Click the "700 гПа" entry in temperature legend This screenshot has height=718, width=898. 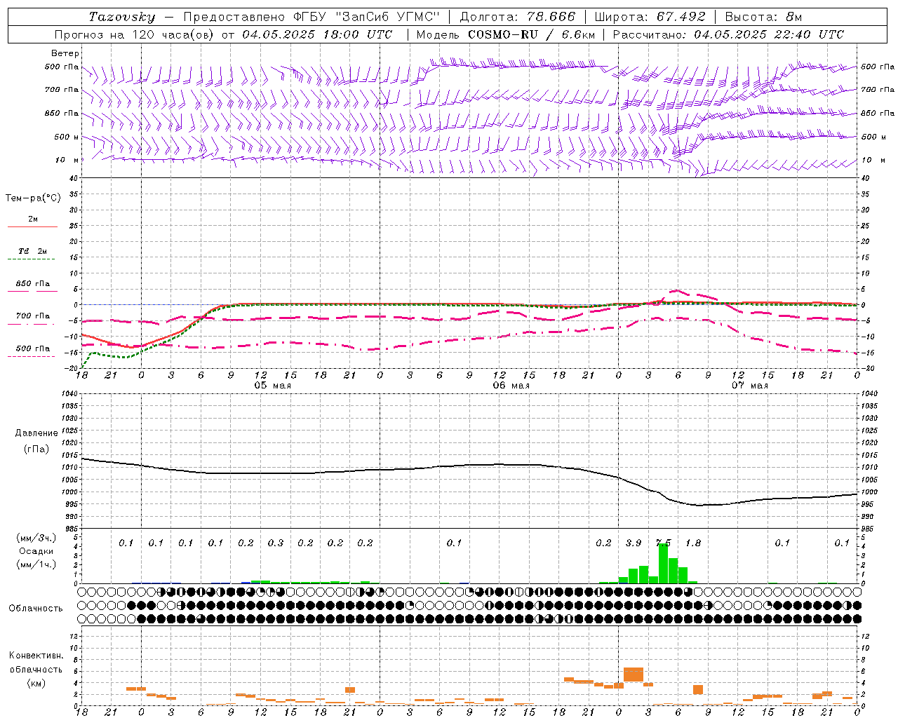point(33,316)
